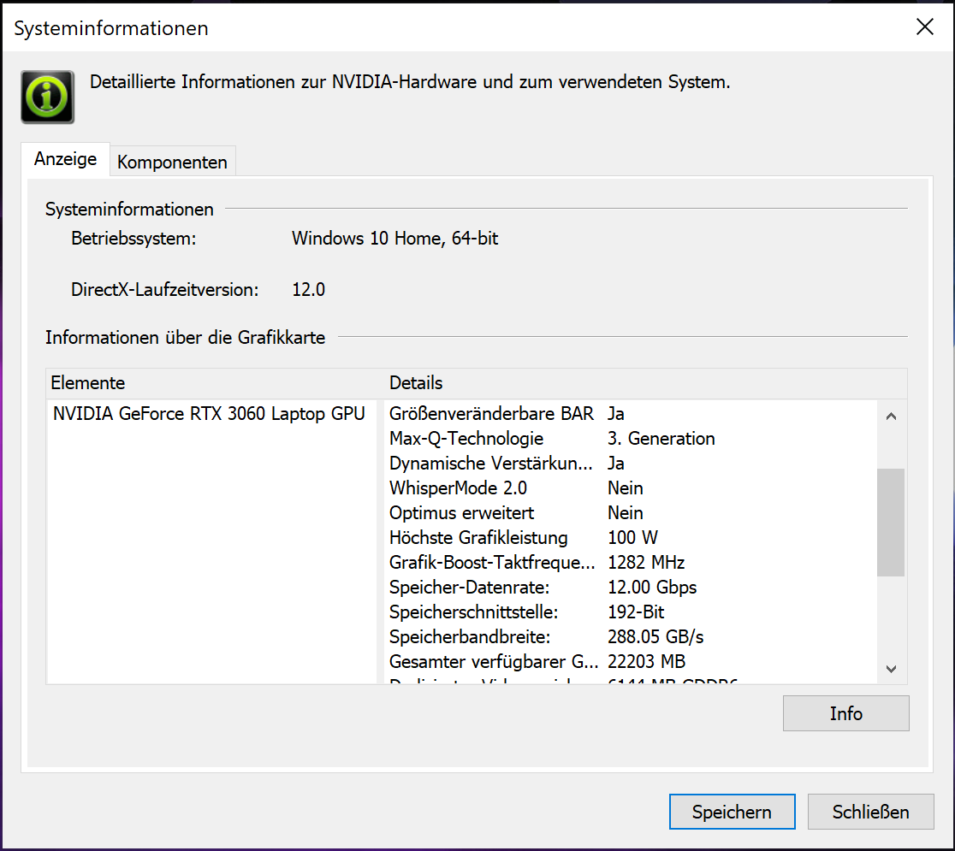Select the Höchste Grafikleistung row
Viewport: 955px width, 851px height.
click(x=478, y=538)
